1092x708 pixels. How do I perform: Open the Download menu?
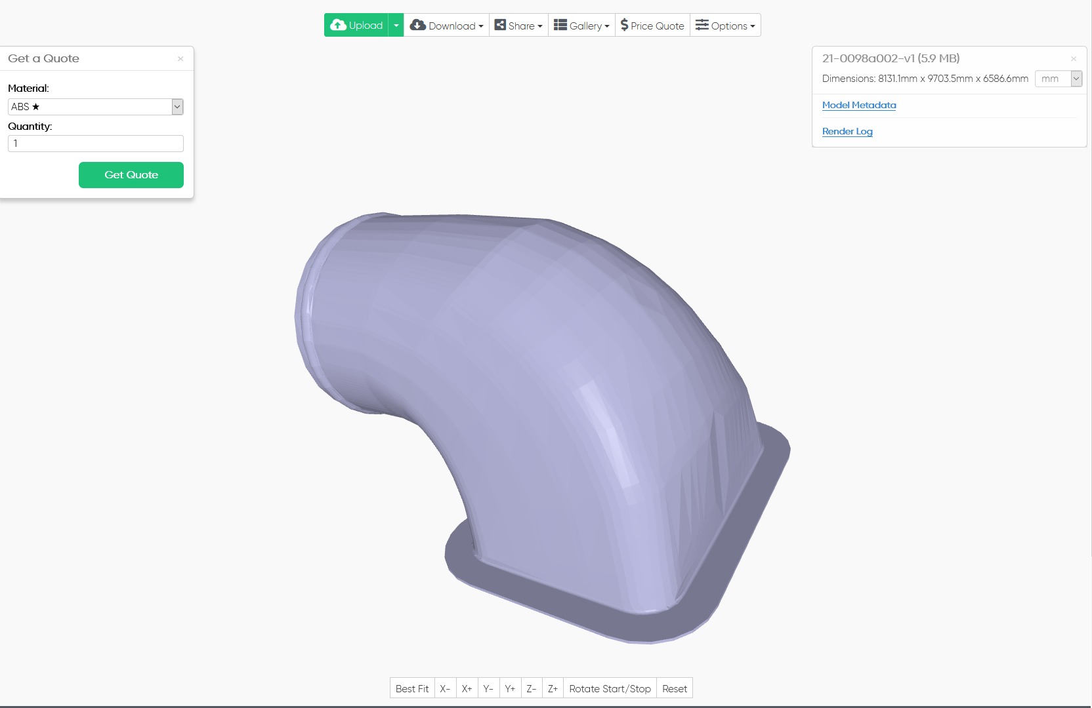pyautogui.click(x=446, y=26)
